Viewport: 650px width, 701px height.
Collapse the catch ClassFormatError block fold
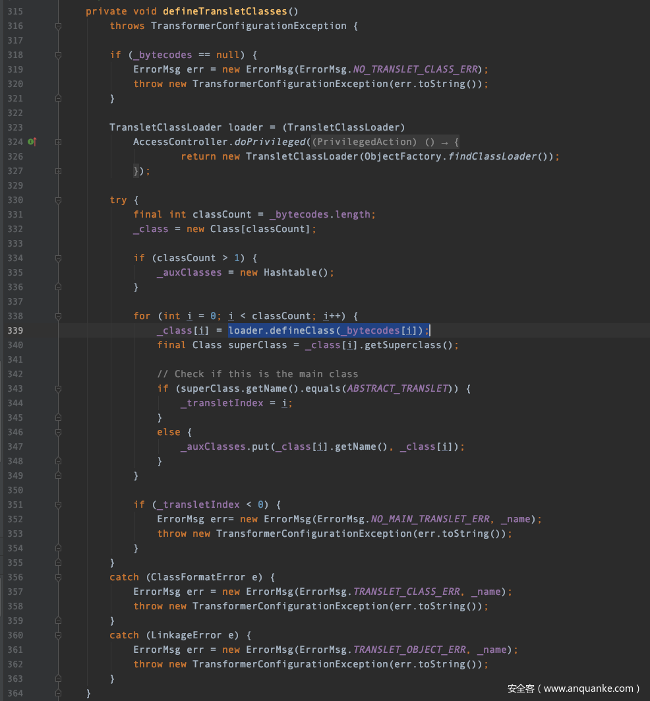(x=57, y=577)
